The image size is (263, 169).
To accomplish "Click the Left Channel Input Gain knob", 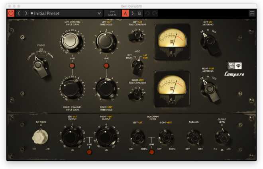I will pos(71,41).
